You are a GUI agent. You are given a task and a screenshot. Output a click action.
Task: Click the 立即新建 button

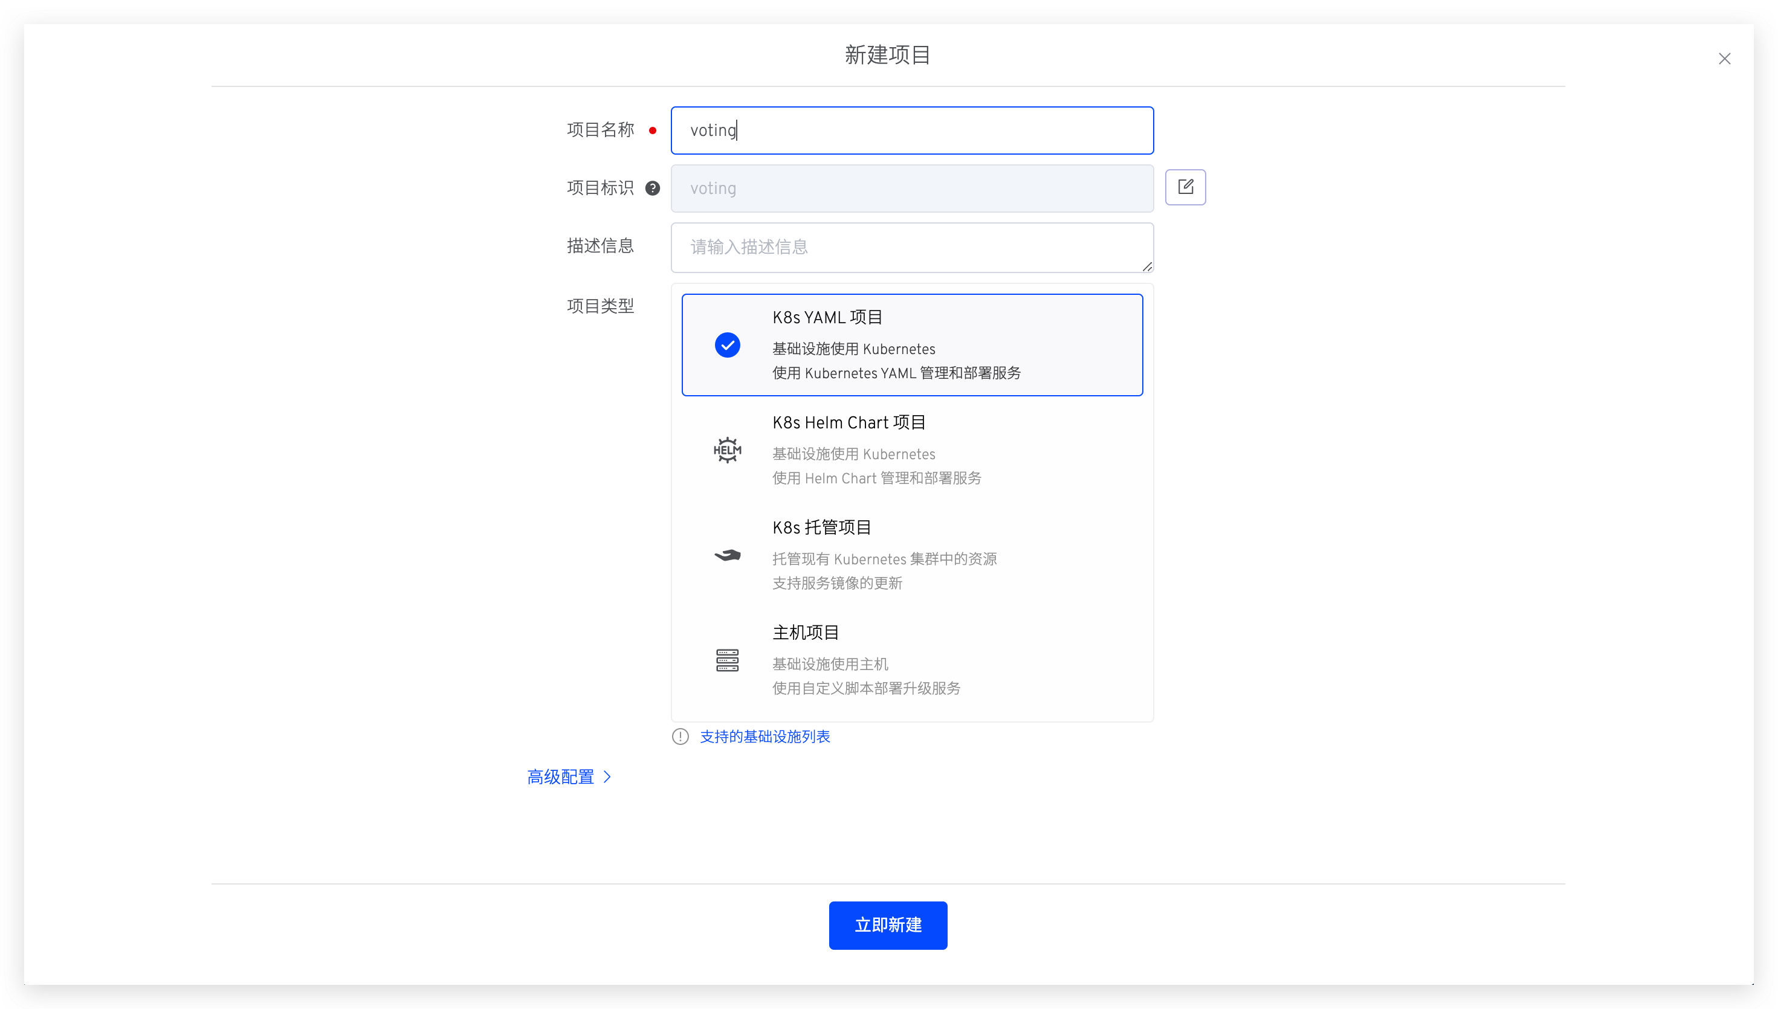887,925
